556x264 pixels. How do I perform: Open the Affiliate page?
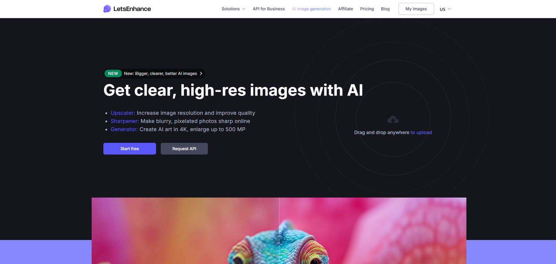[x=345, y=9]
